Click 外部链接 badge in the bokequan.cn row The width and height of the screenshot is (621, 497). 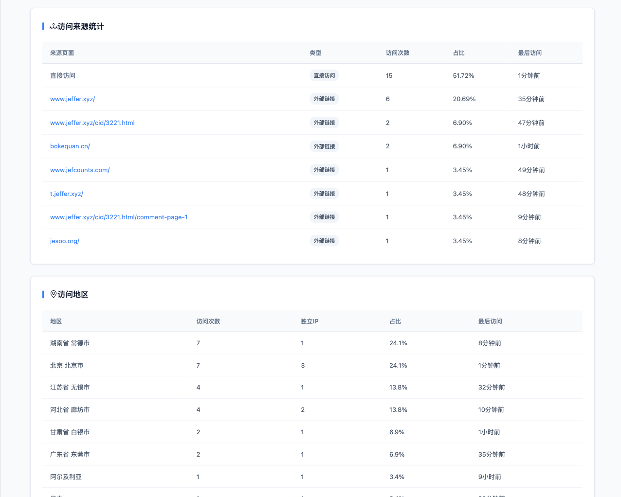tap(324, 146)
